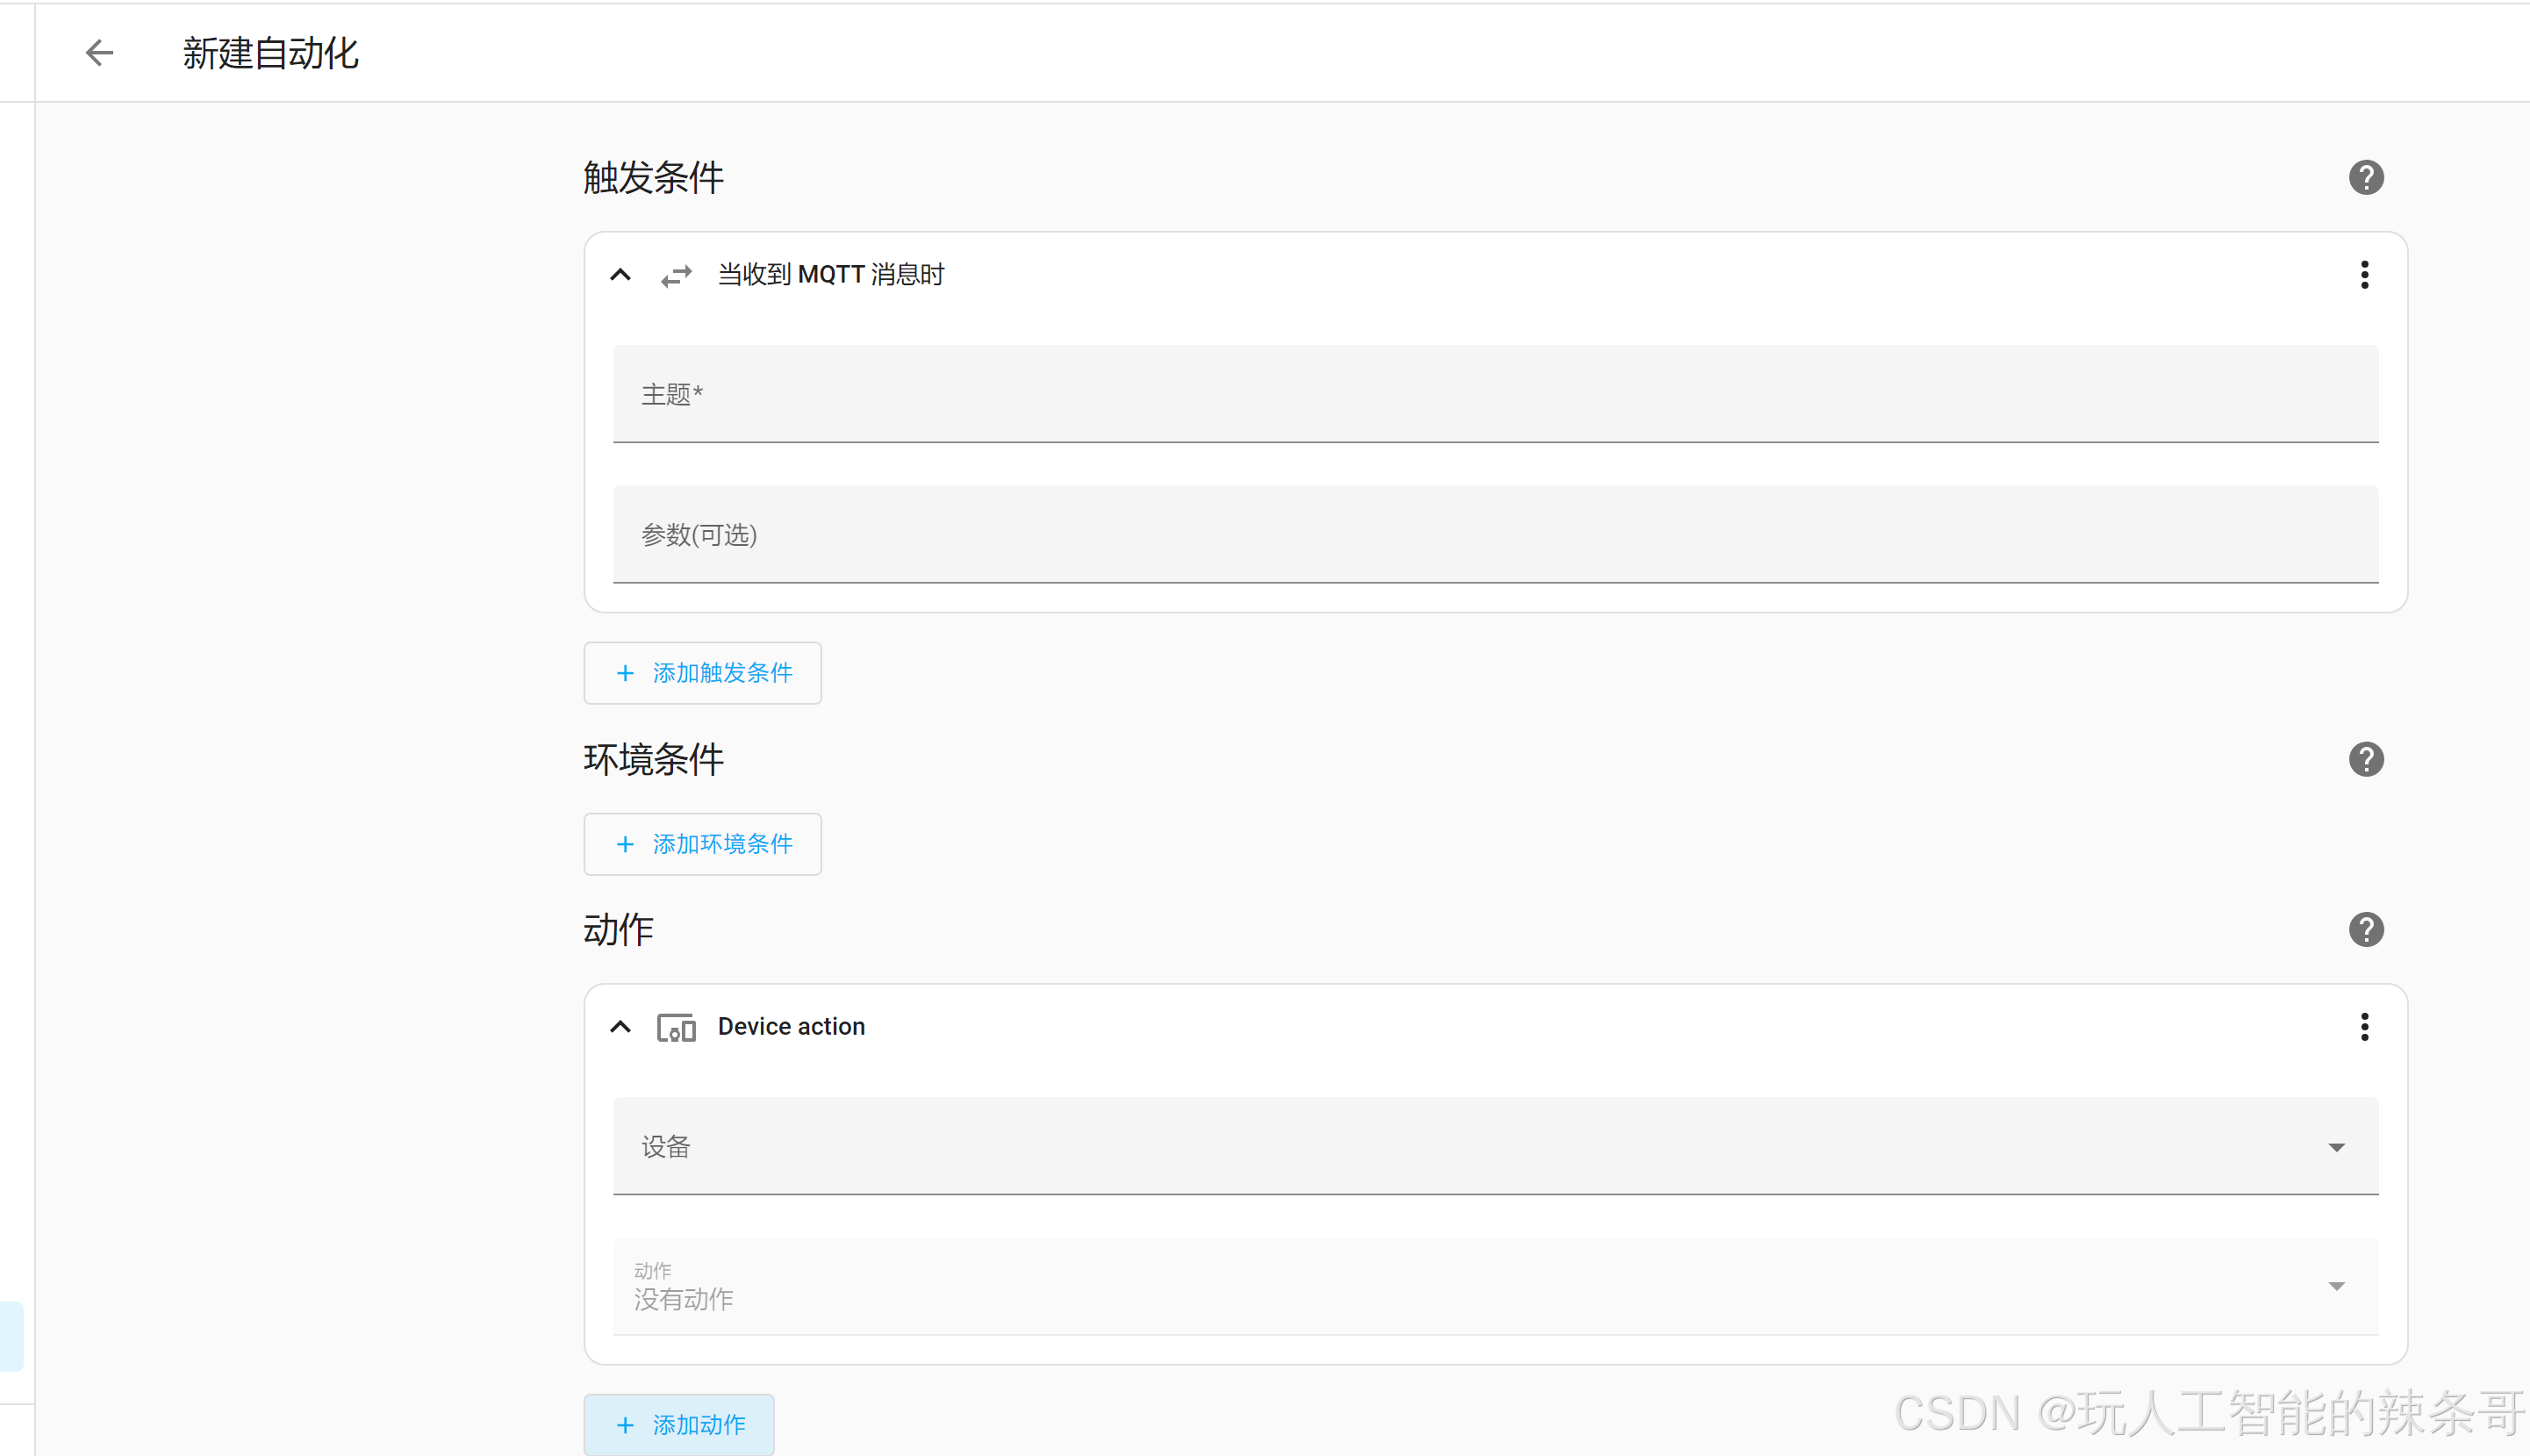Collapse the Device action card
Viewport: 2530px width, 1456px height.
[x=620, y=1027]
